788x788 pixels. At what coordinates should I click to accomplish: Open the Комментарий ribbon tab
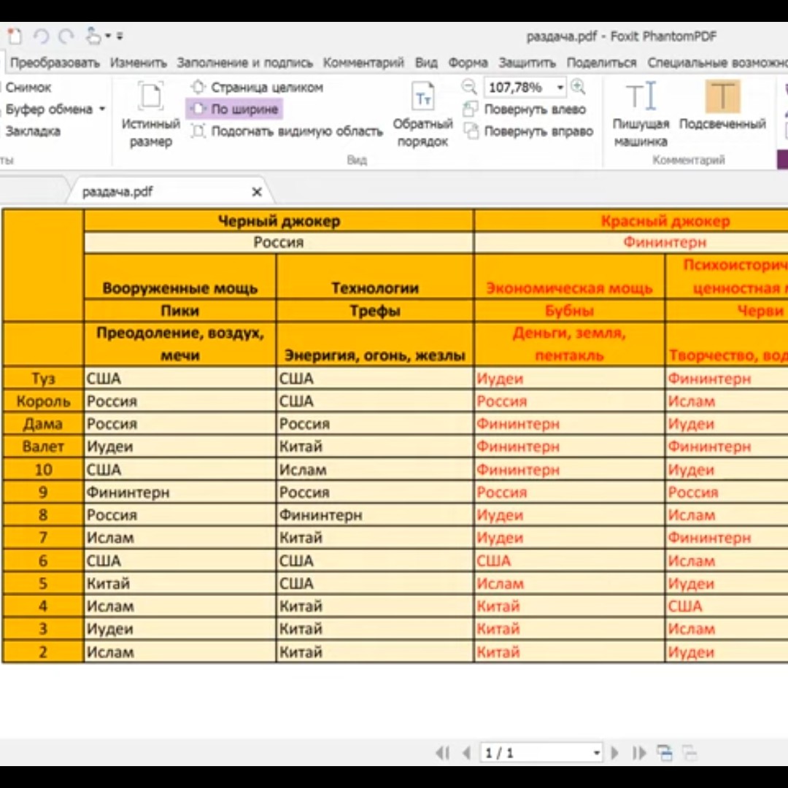click(x=363, y=63)
